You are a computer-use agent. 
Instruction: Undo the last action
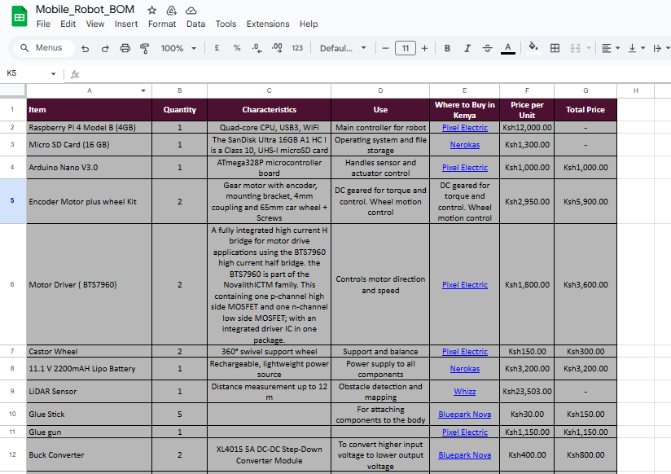click(86, 48)
